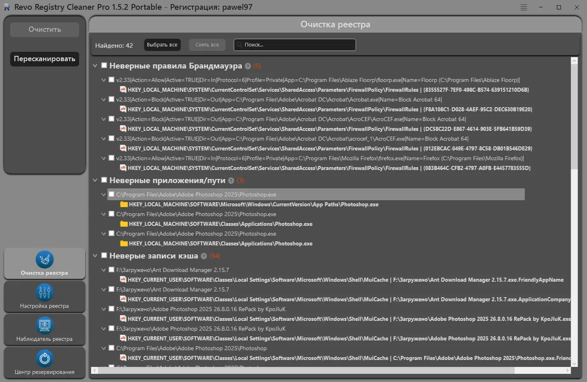The width and height of the screenshot is (587, 382).
Task: Click the Очистить button
Action: [x=45, y=29]
